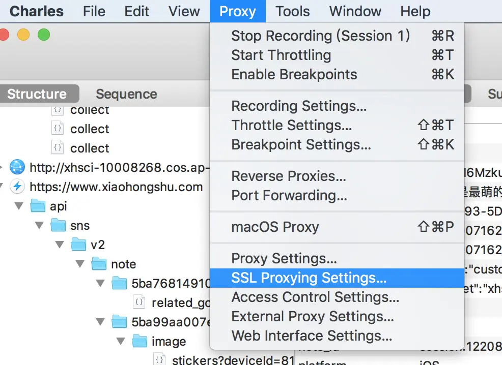The image size is (502, 365).
Task: Select Start Throttling menu entry
Action: point(281,55)
